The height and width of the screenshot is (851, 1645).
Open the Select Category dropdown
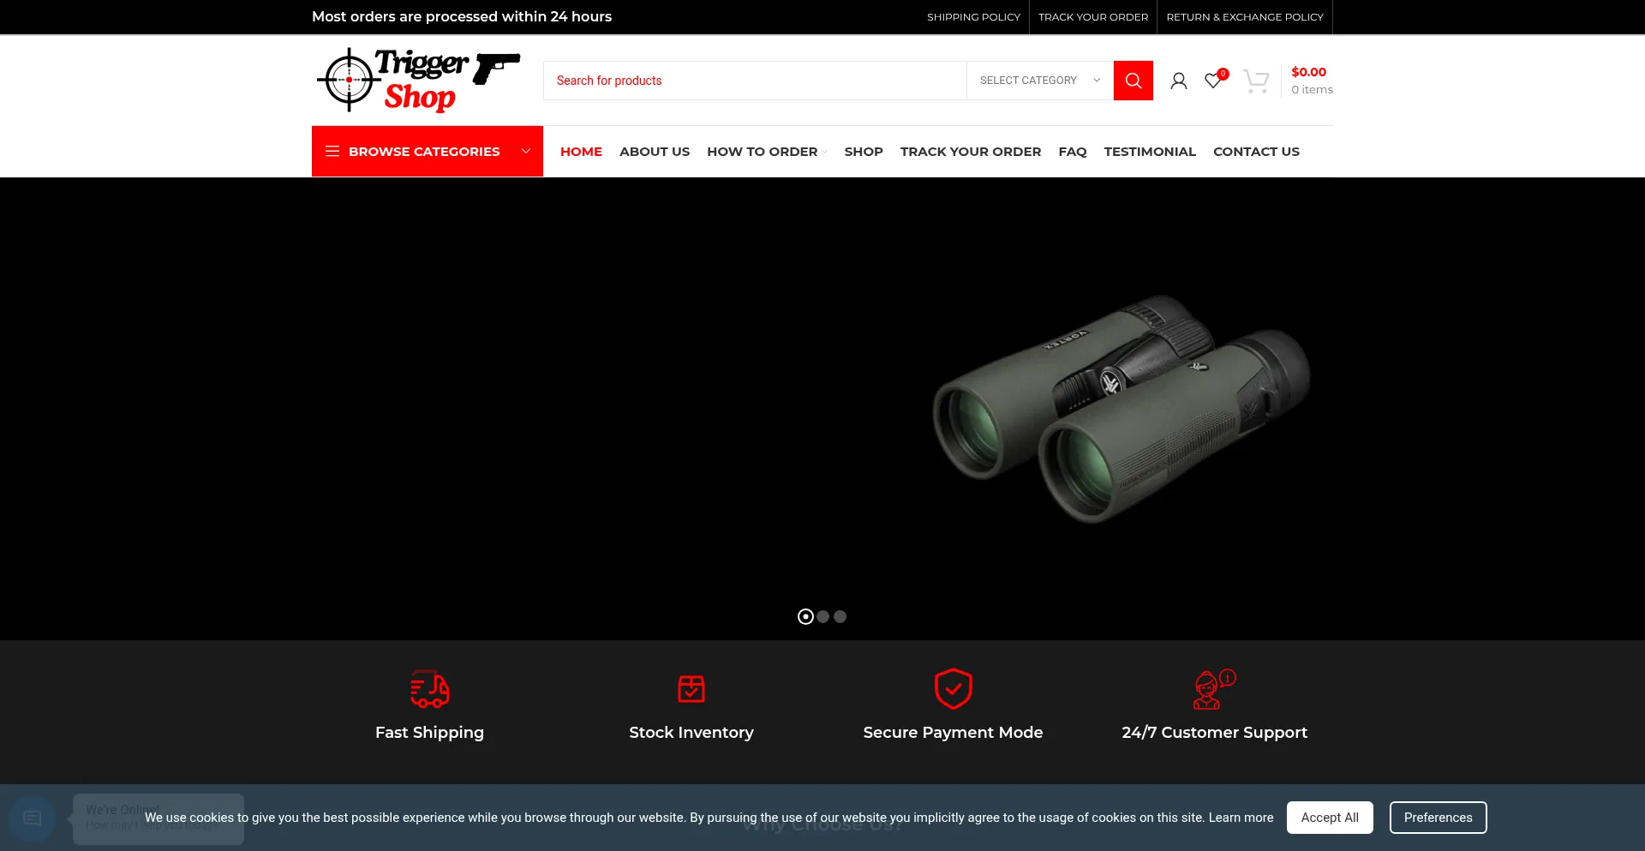pyautogui.click(x=1039, y=81)
